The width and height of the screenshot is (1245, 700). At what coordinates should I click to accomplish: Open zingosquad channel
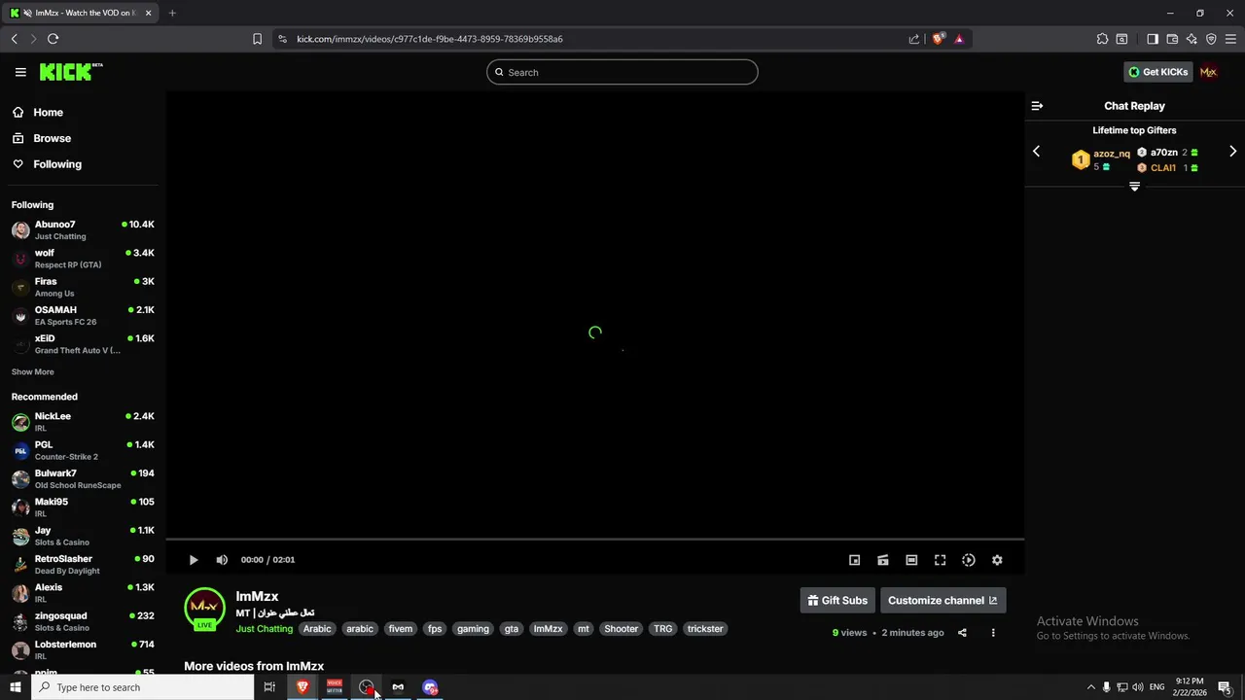pyautogui.click(x=83, y=621)
